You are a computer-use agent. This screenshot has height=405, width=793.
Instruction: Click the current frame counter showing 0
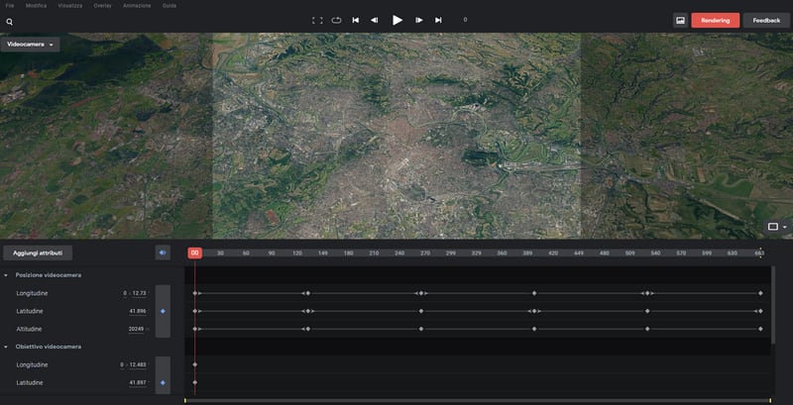(465, 20)
